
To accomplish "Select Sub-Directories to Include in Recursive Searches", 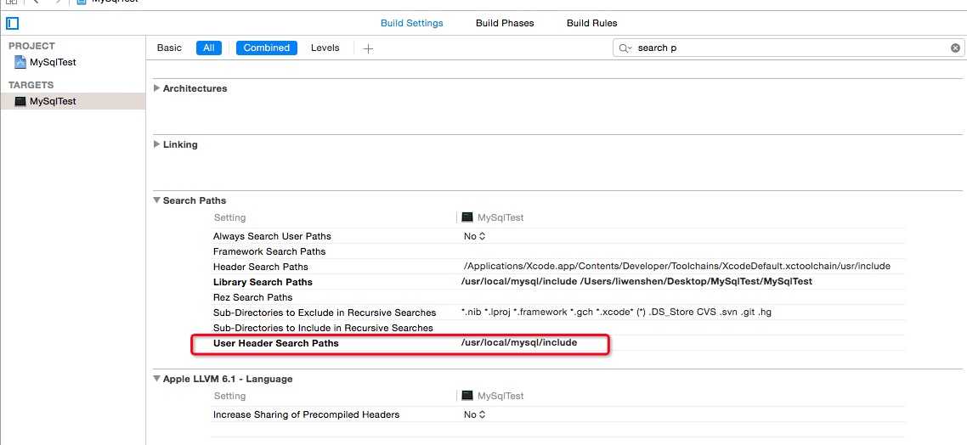I will [323, 328].
